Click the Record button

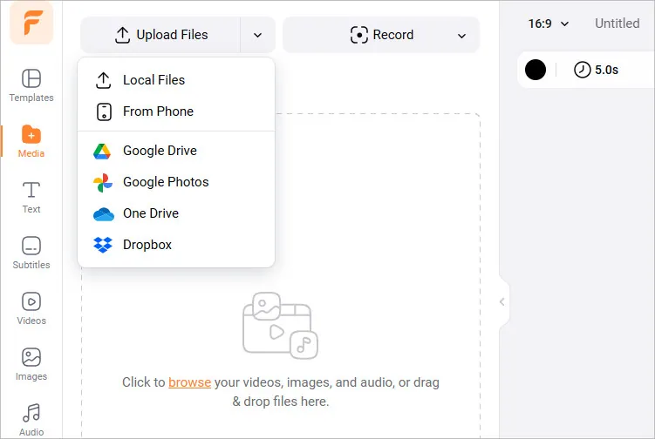[x=382, y=35]
